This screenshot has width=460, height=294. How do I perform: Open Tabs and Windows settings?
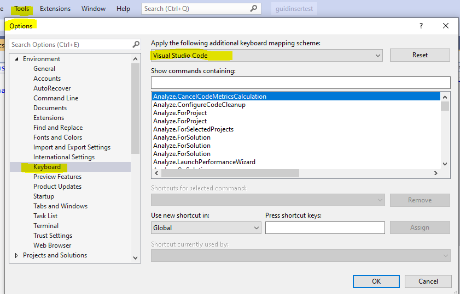(x=60, y=206)
